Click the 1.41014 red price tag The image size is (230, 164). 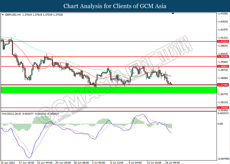(x=223, y=42)
